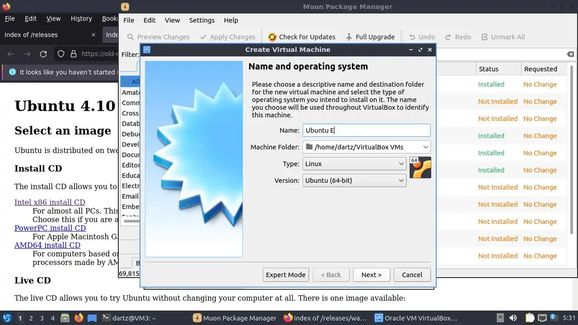578x325 pixels.
Task: Open the clipboard manager tray icon
Action: pyautogui.click(x=530, y=318)
